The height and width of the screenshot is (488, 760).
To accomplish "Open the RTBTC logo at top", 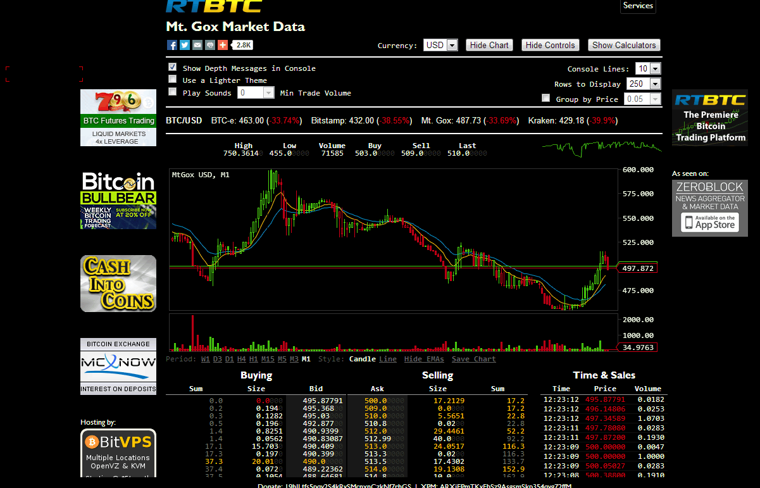I will [214, 6].
